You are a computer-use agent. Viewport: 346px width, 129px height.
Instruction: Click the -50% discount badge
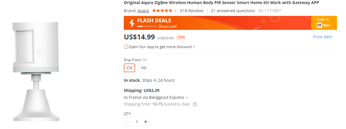click(x=181, y=37)
